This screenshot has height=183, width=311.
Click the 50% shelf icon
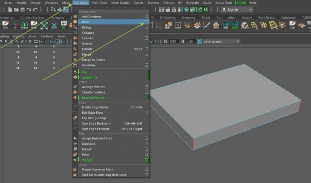[x=225, y=25]
